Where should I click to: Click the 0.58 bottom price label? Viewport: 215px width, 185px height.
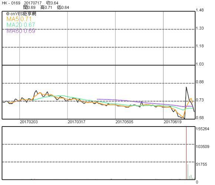click(200, 118)
